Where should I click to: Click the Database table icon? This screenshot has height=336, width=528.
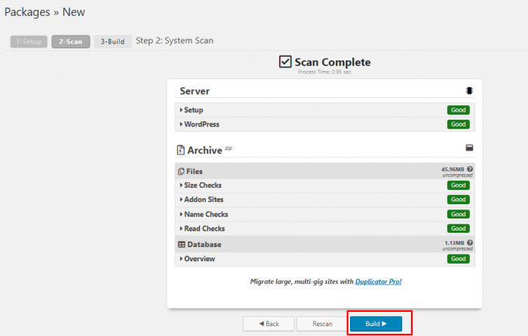pyautogui.click(x=181, y=245)
